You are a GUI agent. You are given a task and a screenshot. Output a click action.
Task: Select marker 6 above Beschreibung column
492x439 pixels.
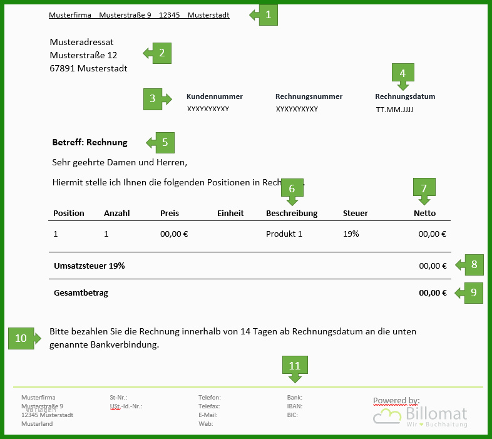(x=292, y=192)
